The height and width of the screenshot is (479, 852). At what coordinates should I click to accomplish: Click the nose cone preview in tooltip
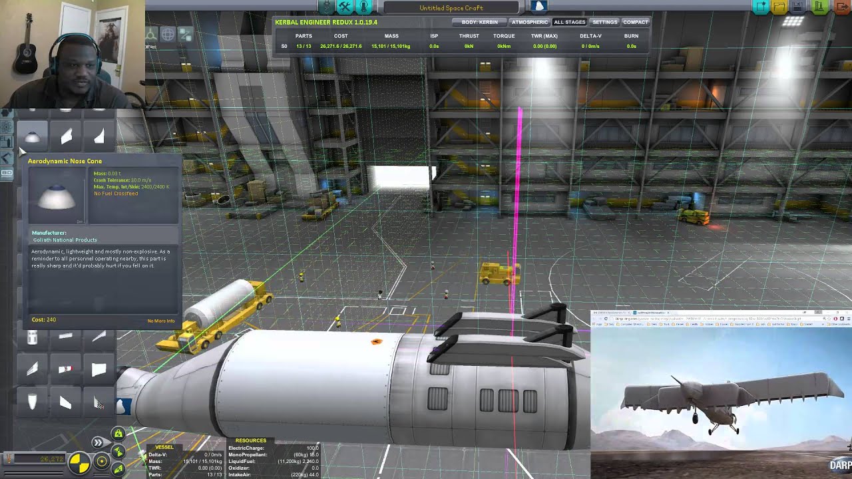[56, 196]
